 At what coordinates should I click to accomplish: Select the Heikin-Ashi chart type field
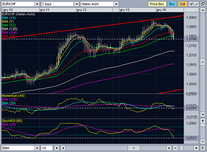pos(97,4)
